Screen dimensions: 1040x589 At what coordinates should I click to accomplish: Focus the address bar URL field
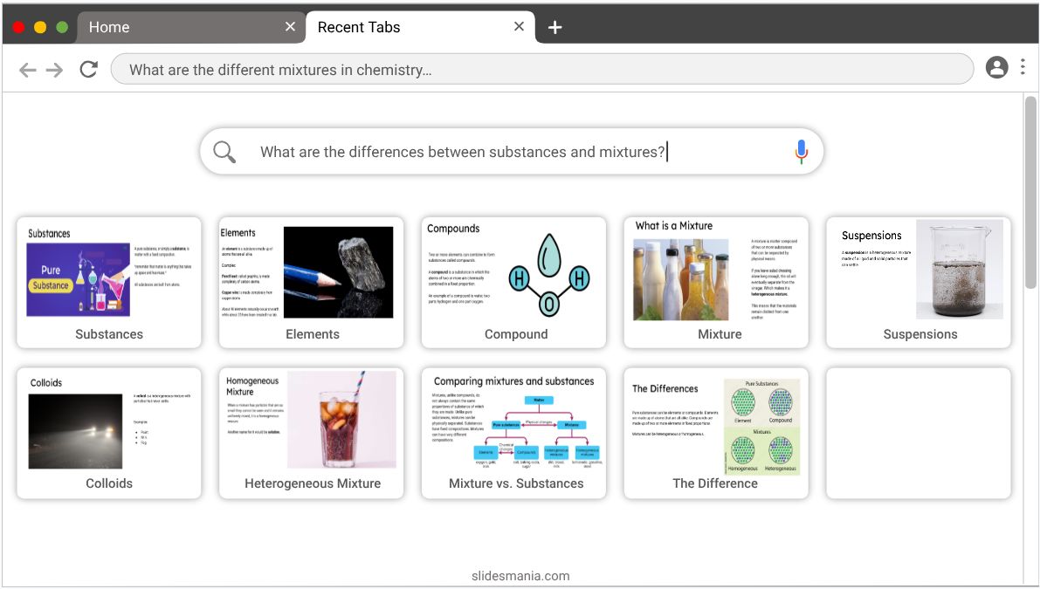coord(542,69)
